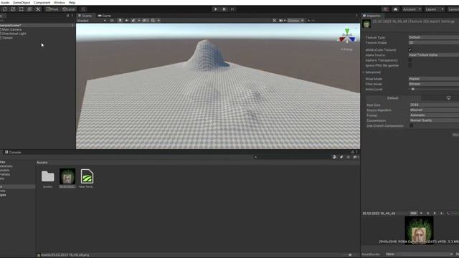Select the standalone platform monitor tab
The width and height of the screenshot is (459, 258).
pos(449,98)
